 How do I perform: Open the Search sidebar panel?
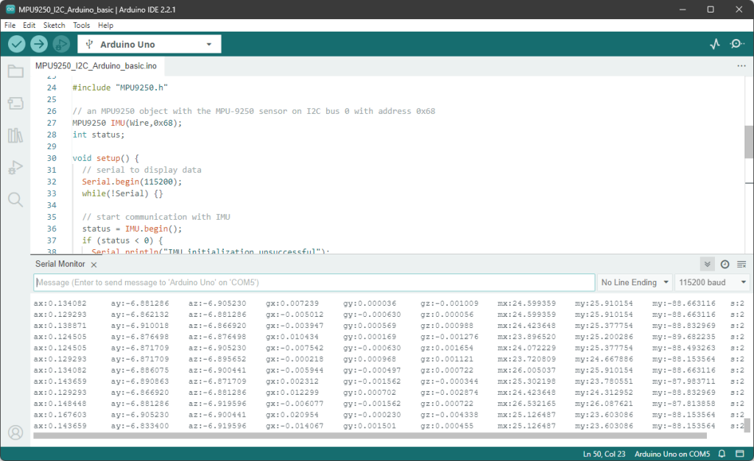[16, 199]
